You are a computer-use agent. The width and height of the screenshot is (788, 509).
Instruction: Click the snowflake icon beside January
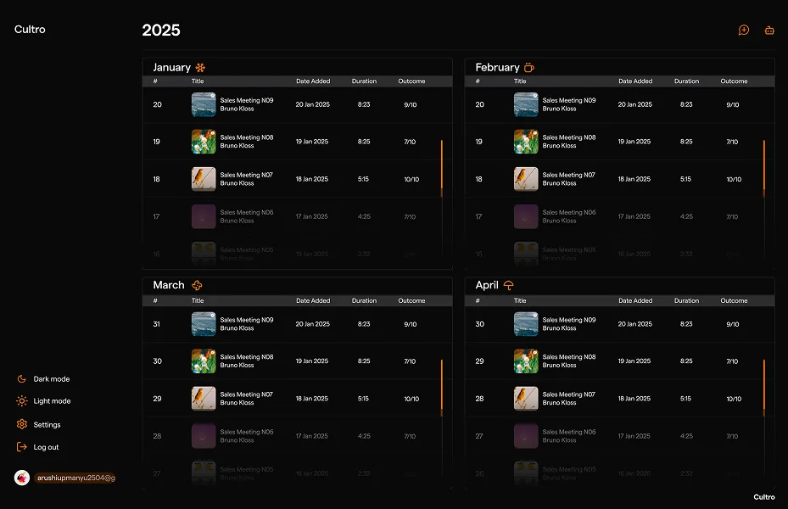click(x=201, y=67)
